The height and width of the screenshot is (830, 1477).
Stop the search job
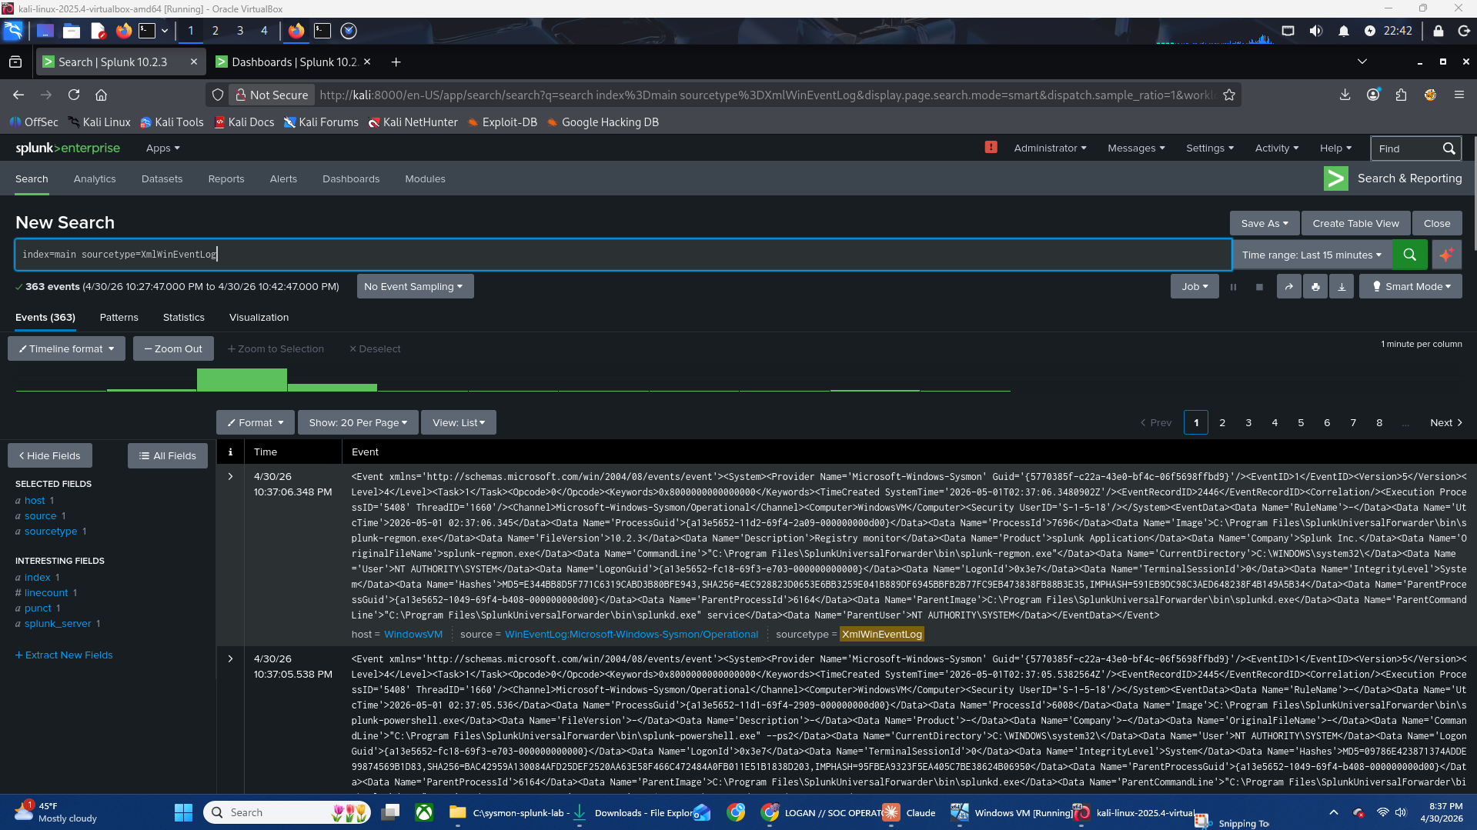1259,287
